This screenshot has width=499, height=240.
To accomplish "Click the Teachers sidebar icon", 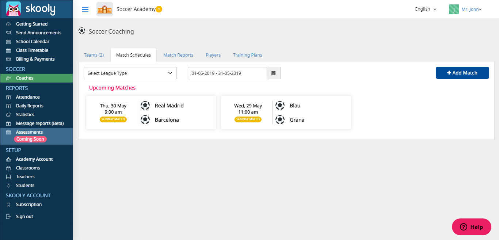I will pos(8,177).
